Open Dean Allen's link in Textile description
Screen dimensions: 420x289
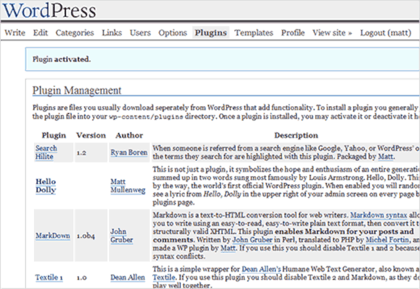[261, 269]
